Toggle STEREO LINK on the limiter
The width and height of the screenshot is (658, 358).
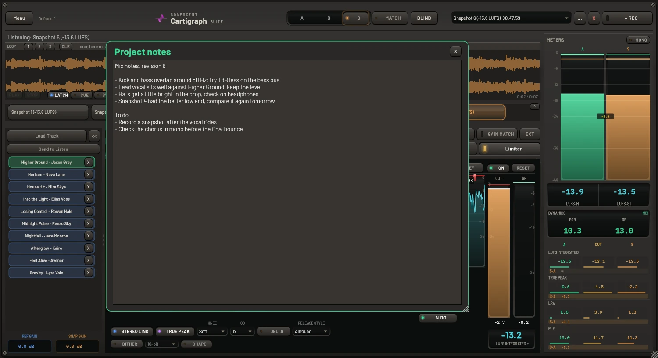point(132,331)
